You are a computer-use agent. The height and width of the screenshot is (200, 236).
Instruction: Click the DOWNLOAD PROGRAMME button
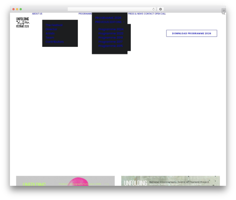click(192, 34)
